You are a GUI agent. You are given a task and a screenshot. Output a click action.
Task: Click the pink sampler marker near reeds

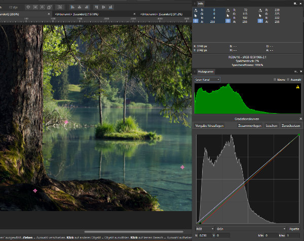(66, 122)
